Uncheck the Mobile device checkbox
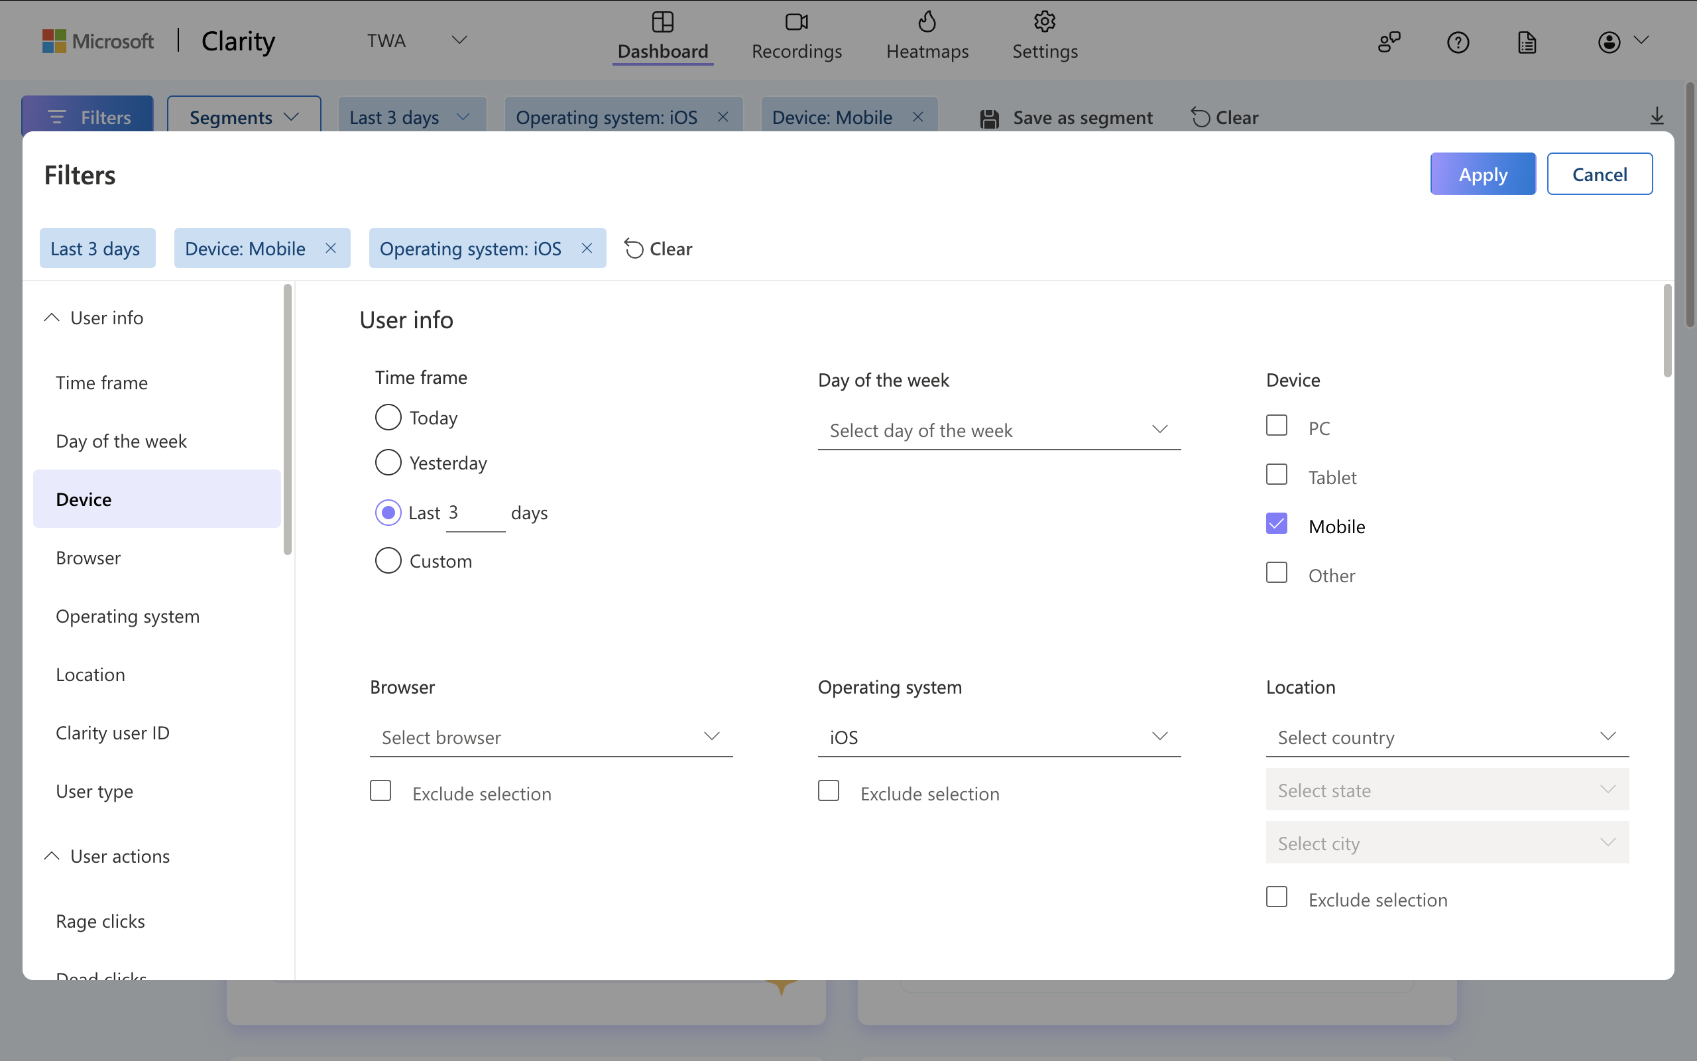The height and width of the screenshot is (1061, 1697). click(1276, 523)
